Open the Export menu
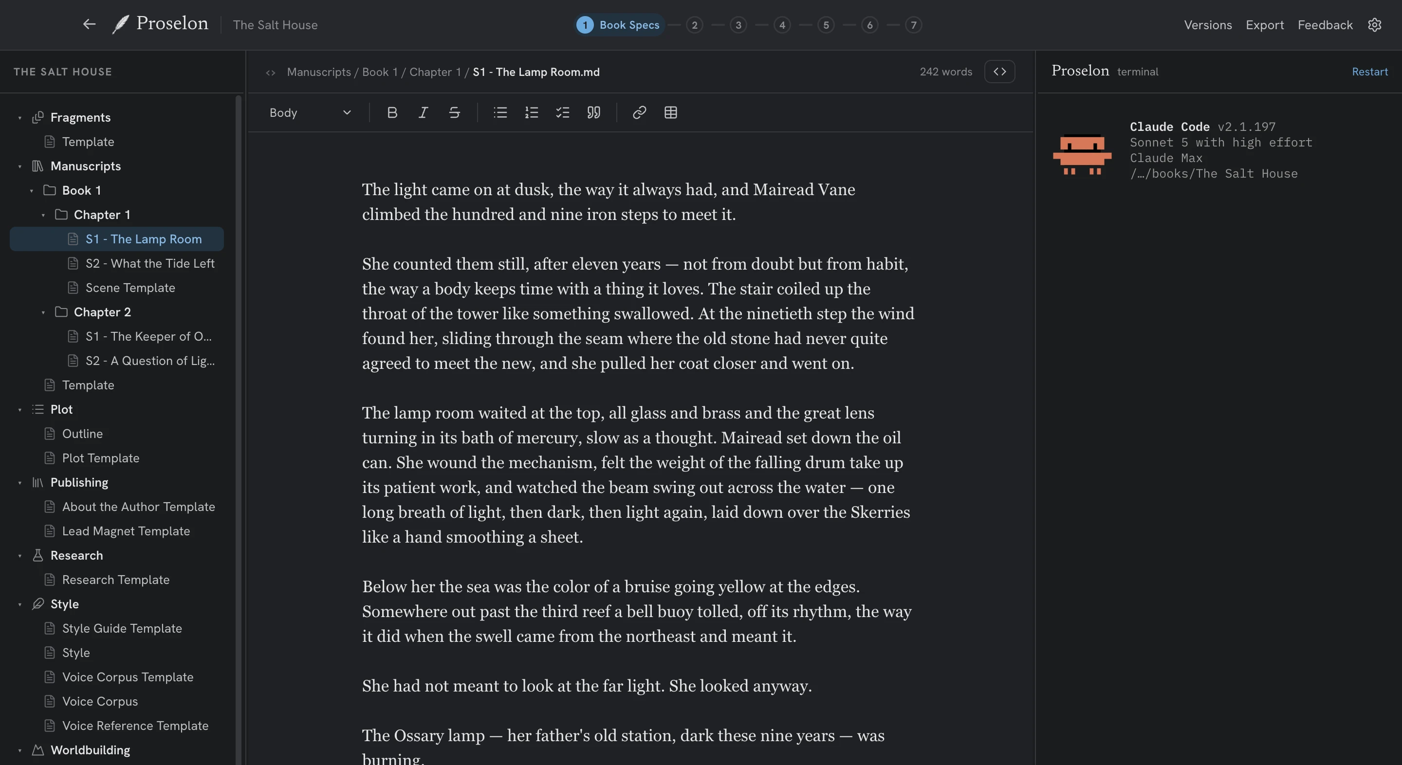Viewport: 1402px width, 765px height. (1264, 25)
